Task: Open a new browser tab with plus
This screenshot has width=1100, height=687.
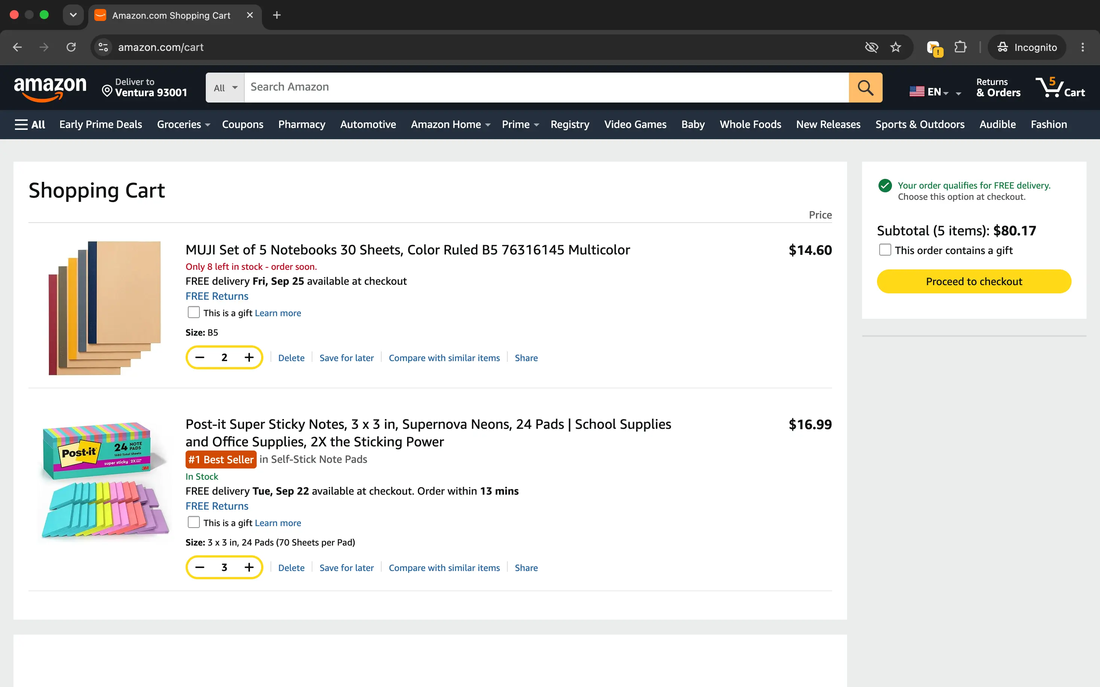Action: pyautogui.click(x=277, y=15)
